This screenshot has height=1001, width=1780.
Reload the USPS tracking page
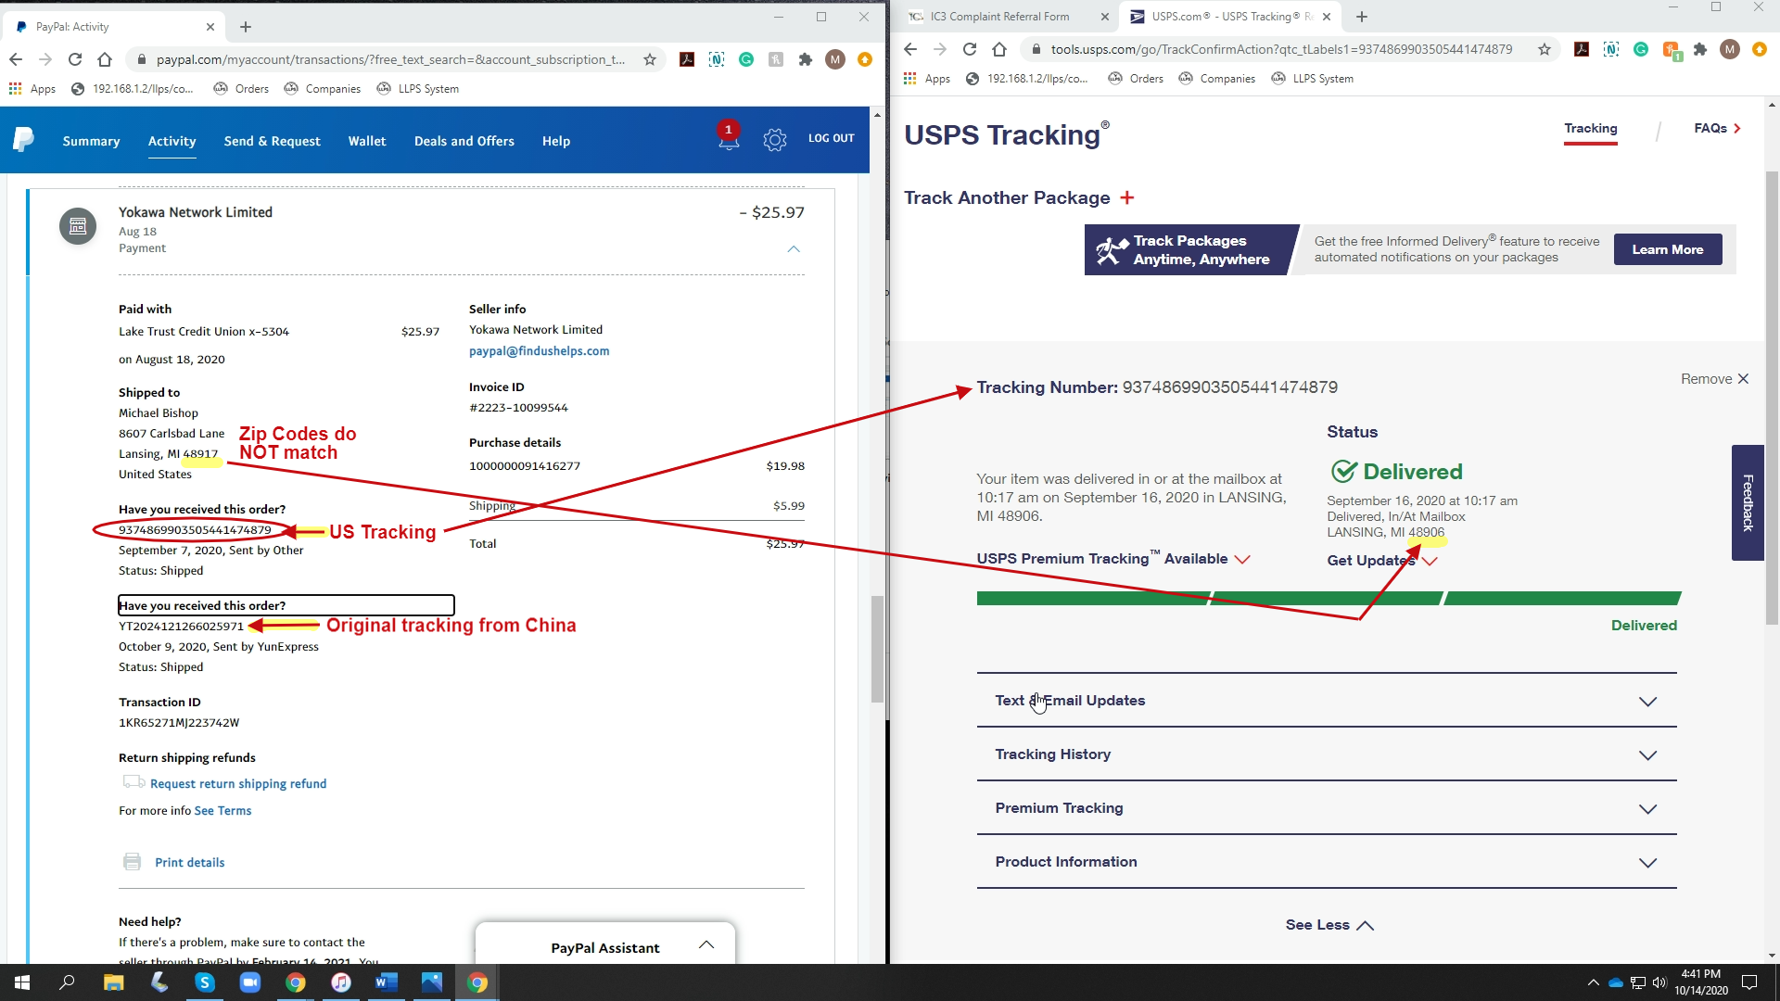(x=970, y=49)
